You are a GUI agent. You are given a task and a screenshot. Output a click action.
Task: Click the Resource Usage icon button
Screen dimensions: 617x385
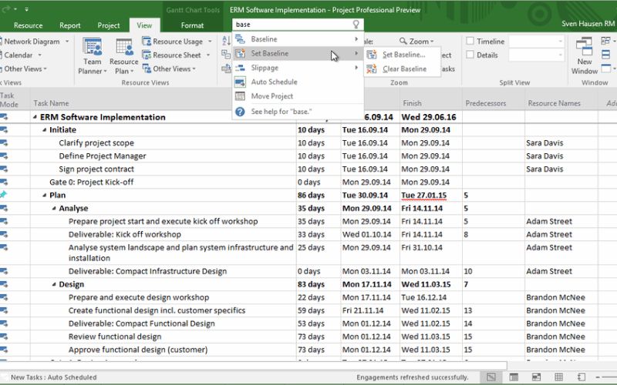coord(147,42)
